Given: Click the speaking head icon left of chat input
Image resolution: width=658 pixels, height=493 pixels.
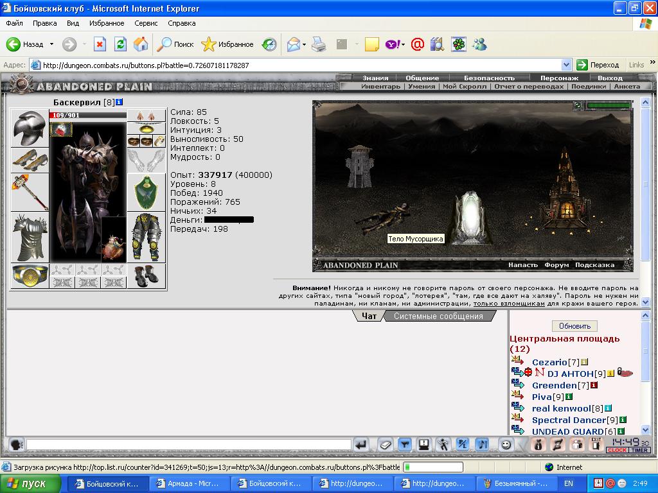Looking at the screenshot, I should pyautogui.click(x=16, y=444).
